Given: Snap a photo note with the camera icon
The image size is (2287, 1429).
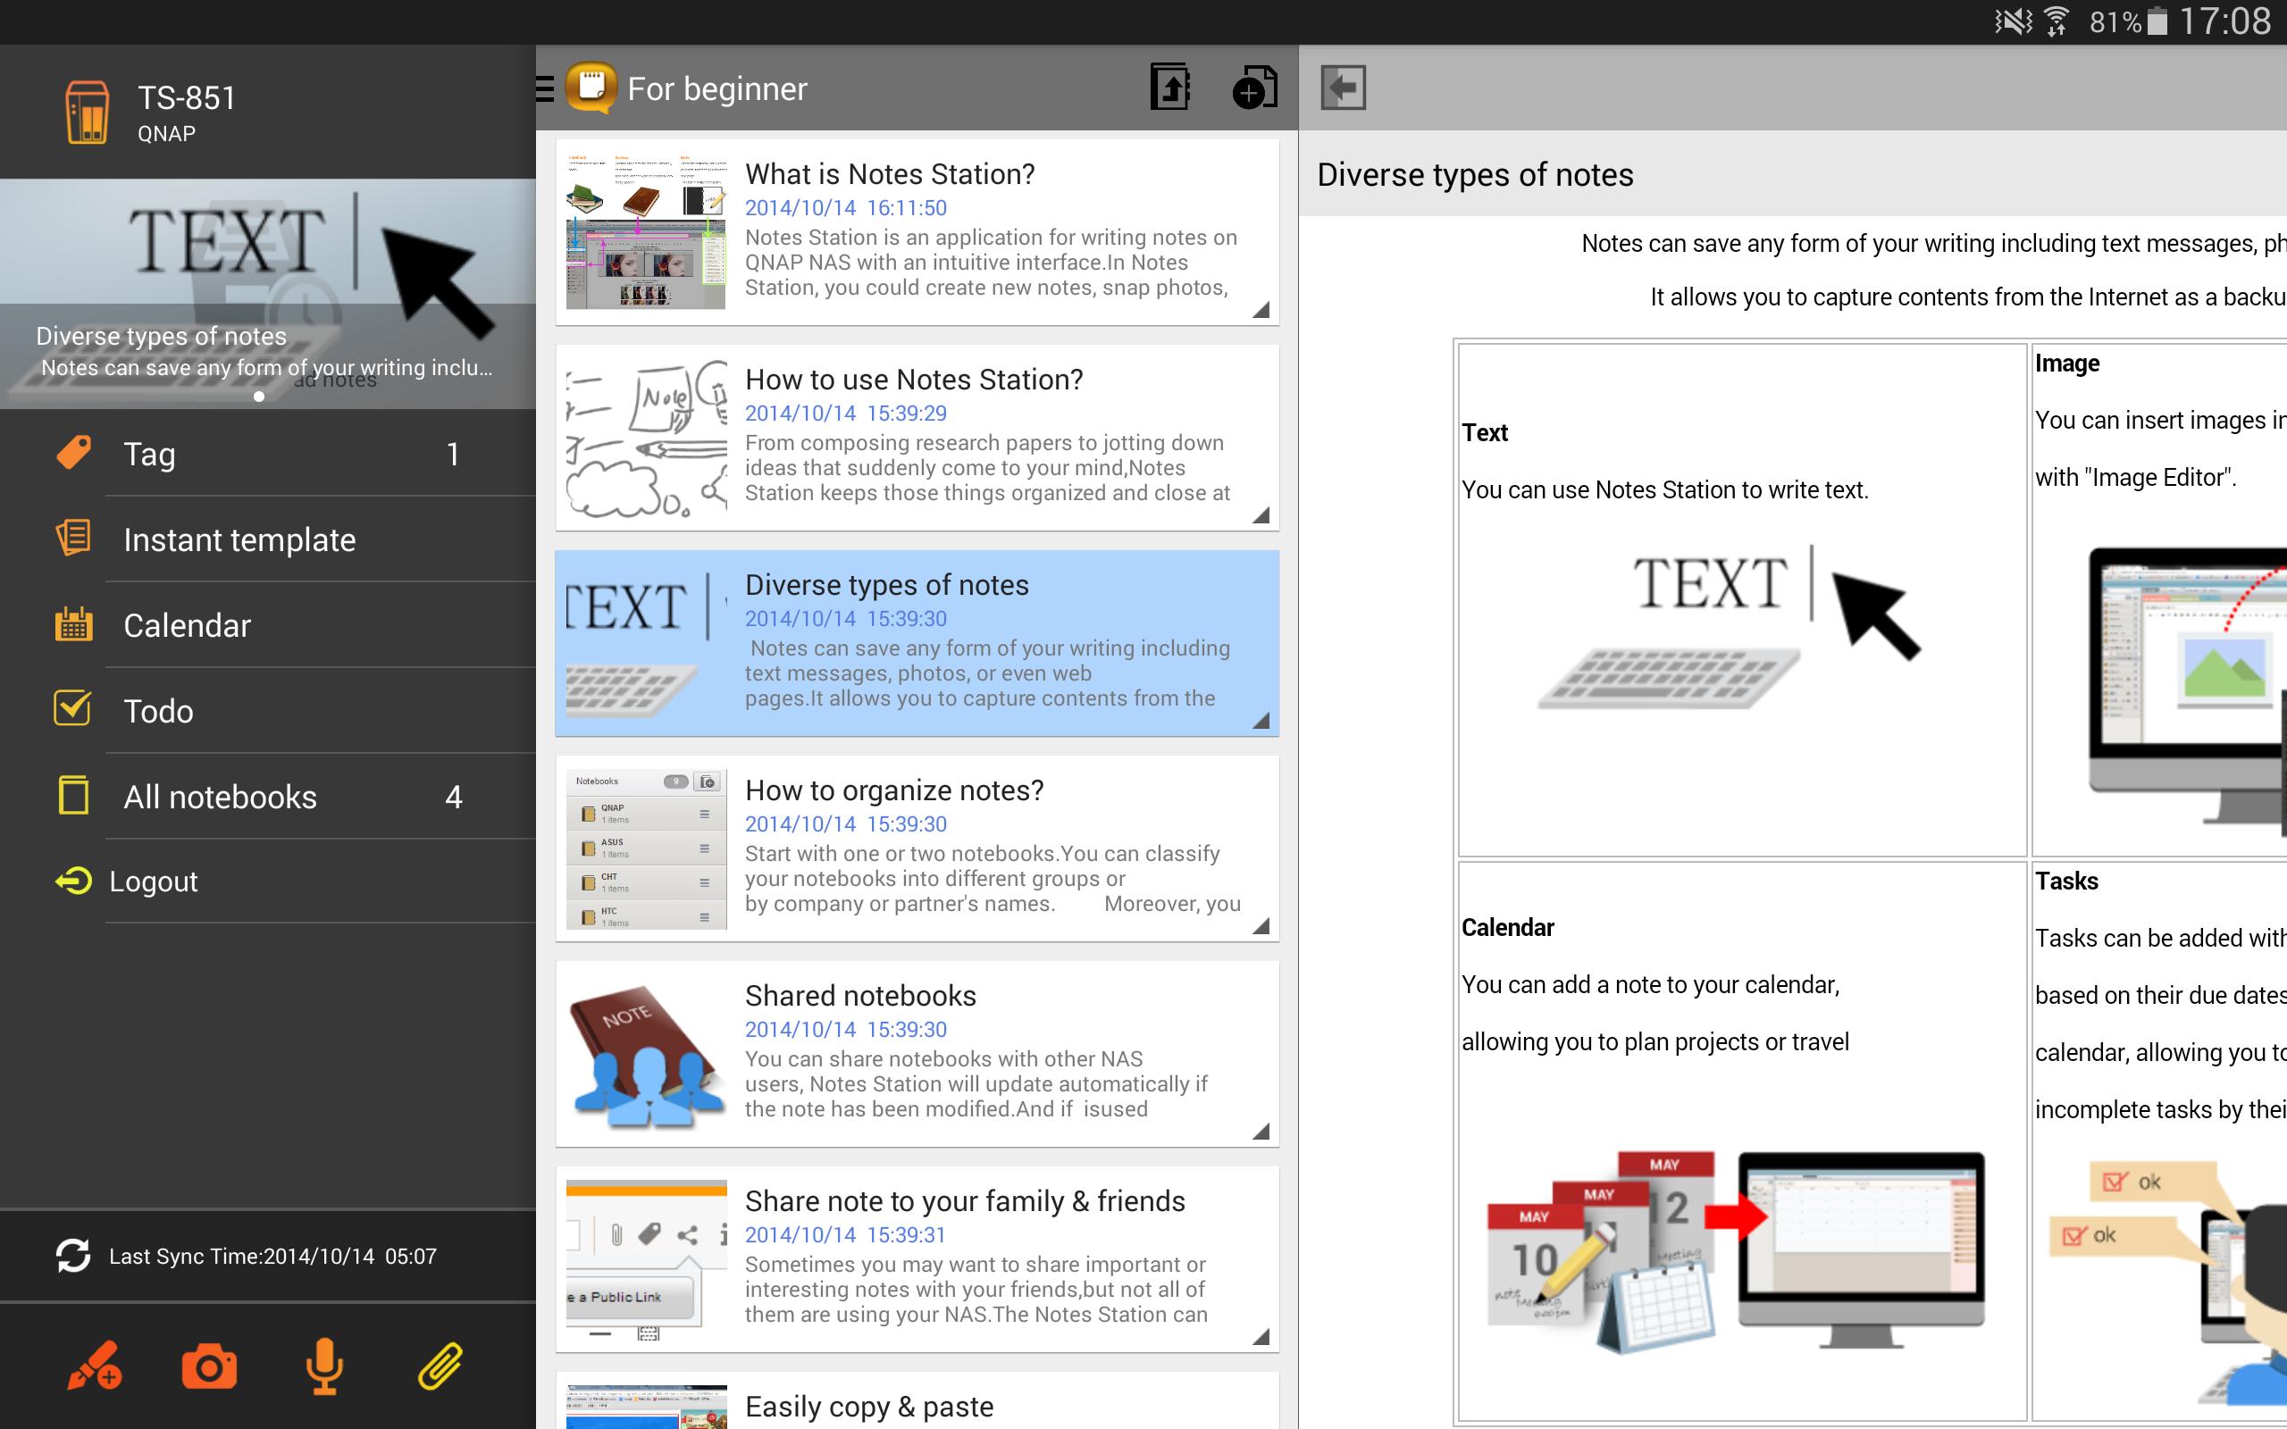Looking at the screenshot, I should [210, 1366].
